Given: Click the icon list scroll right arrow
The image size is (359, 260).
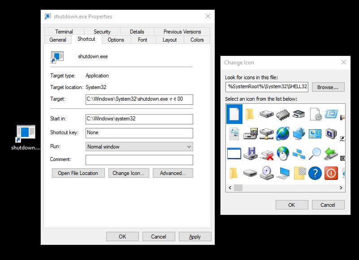Looking at the screenshot, I should (x=341, y=188).
